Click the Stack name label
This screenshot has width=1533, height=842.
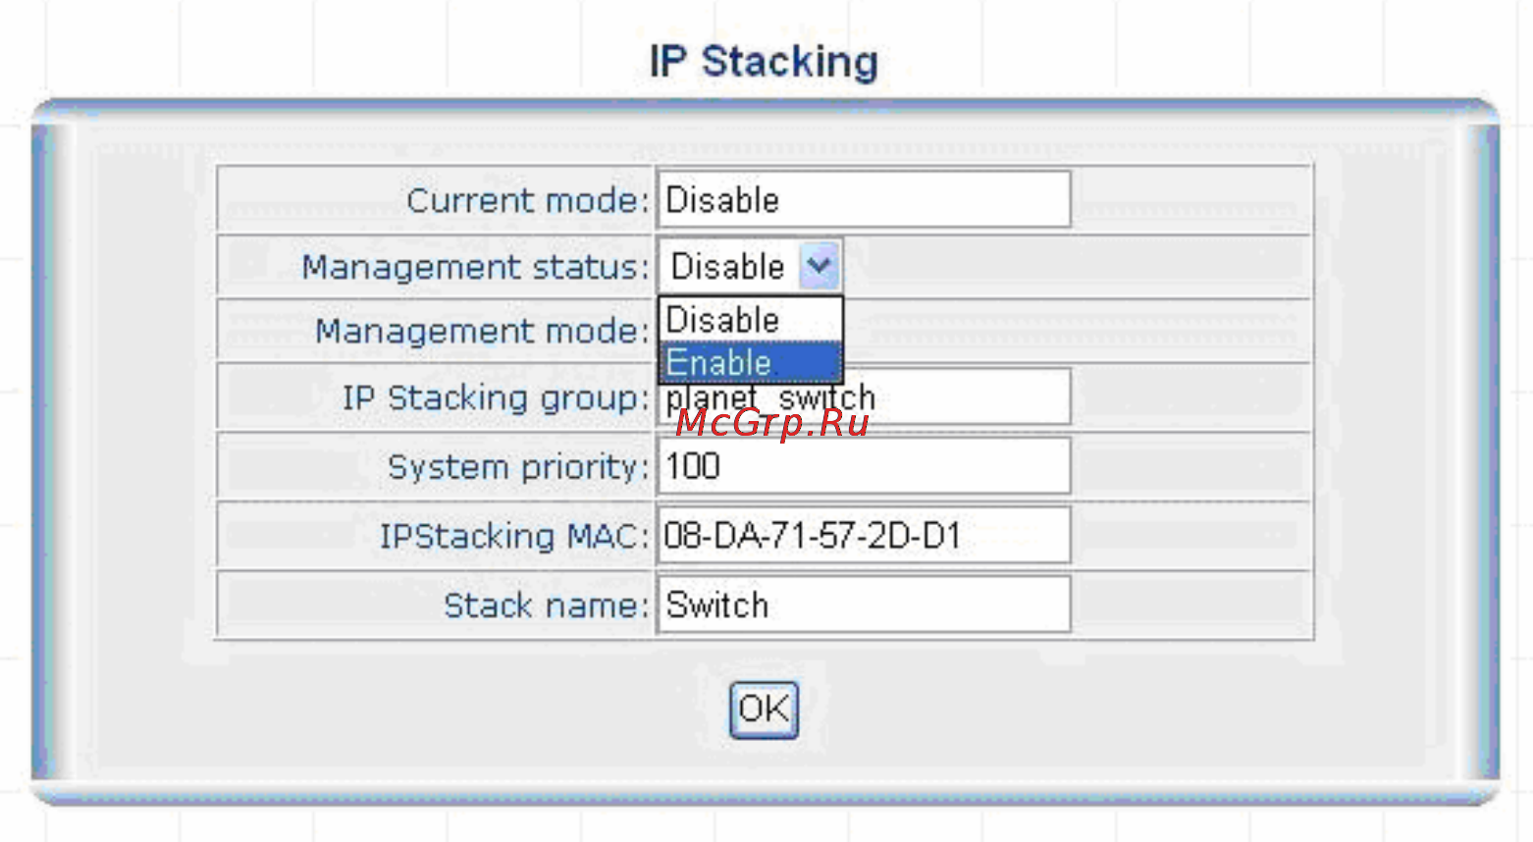pos(547,605)
